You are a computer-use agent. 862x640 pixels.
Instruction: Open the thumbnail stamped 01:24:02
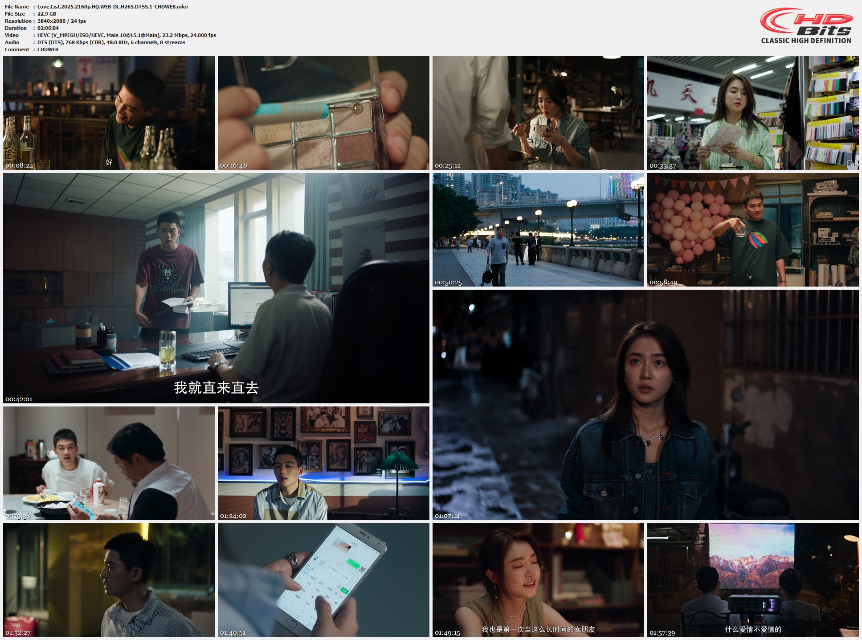click(323, 464)
